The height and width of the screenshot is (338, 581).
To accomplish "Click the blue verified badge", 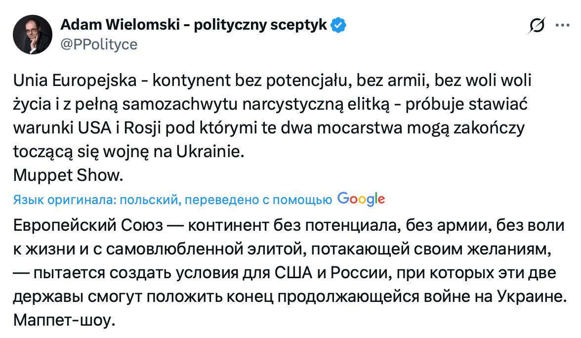I will (338, 25).
